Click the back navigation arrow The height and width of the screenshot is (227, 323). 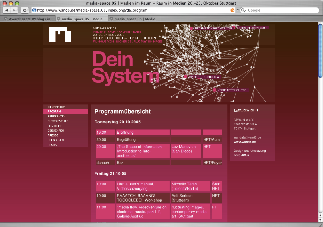[6, 10]
